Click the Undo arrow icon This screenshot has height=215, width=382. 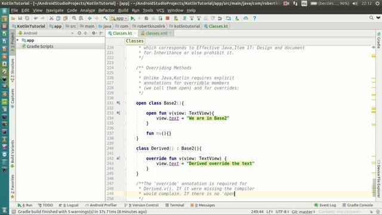tap(36, 19)
